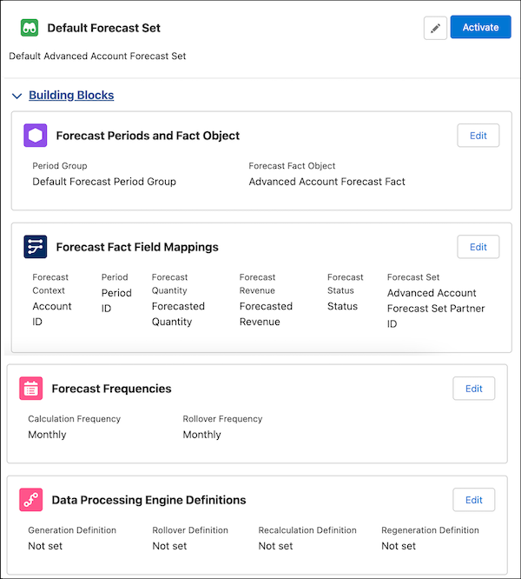Image resolution: width=521 pixels, height=579 pixels.
Task: Click the pink Forecast Frequencies calendar icon
Action: point(31,389)
